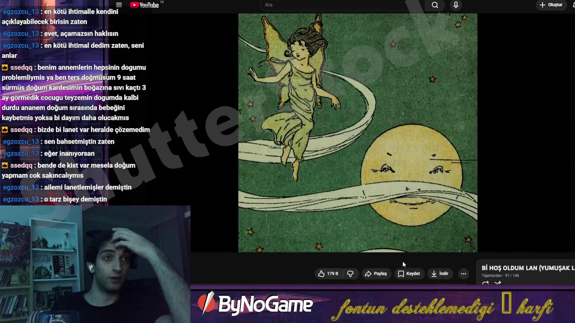Share the video using Paylaş

tap(376, 274)
